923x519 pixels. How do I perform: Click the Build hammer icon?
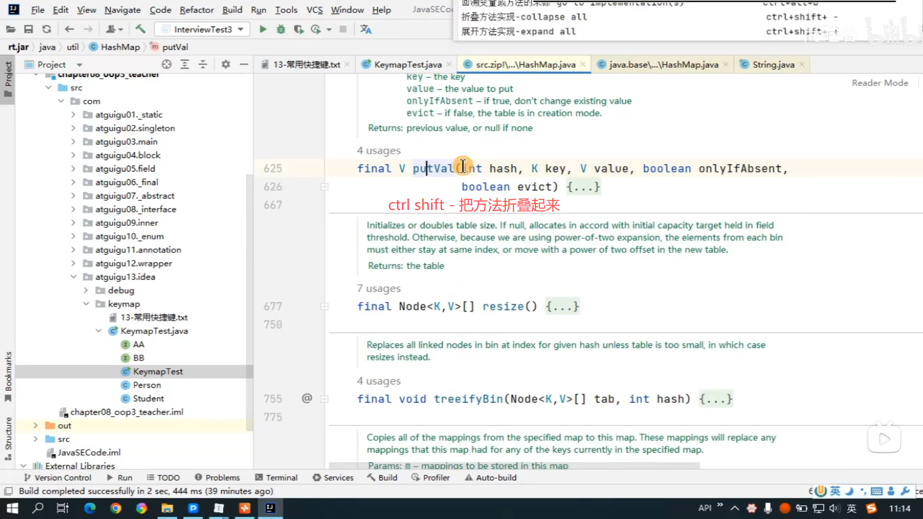pos(140,29)
